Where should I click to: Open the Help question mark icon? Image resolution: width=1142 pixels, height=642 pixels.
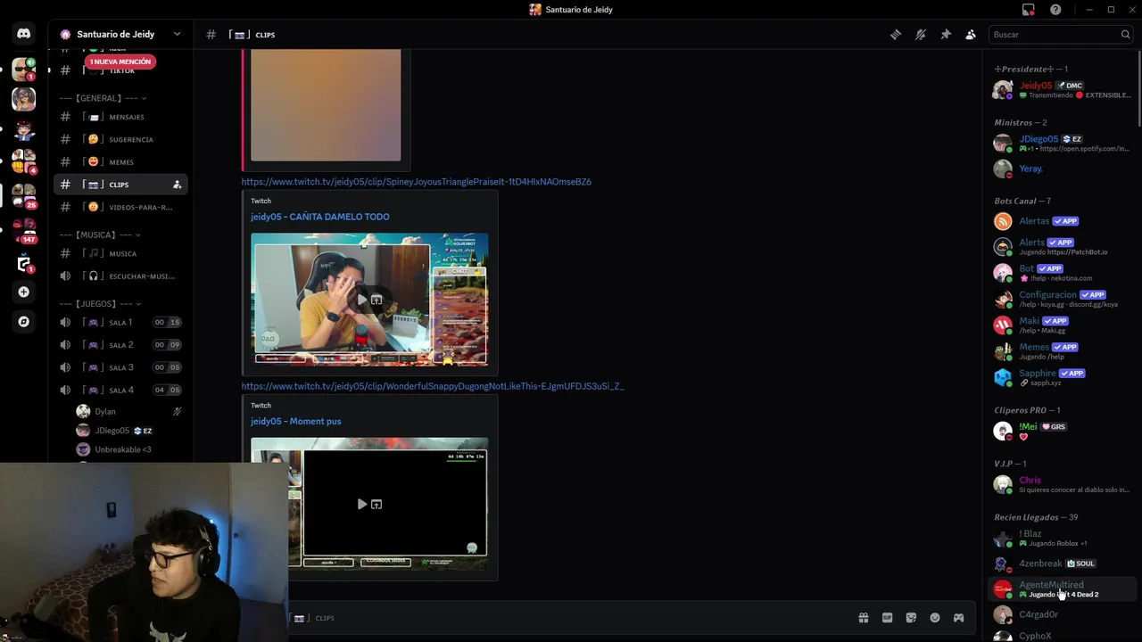coord(1055,10)
